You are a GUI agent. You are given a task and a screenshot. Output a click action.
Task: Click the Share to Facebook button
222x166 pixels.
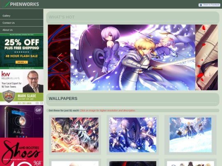point(209,5)
